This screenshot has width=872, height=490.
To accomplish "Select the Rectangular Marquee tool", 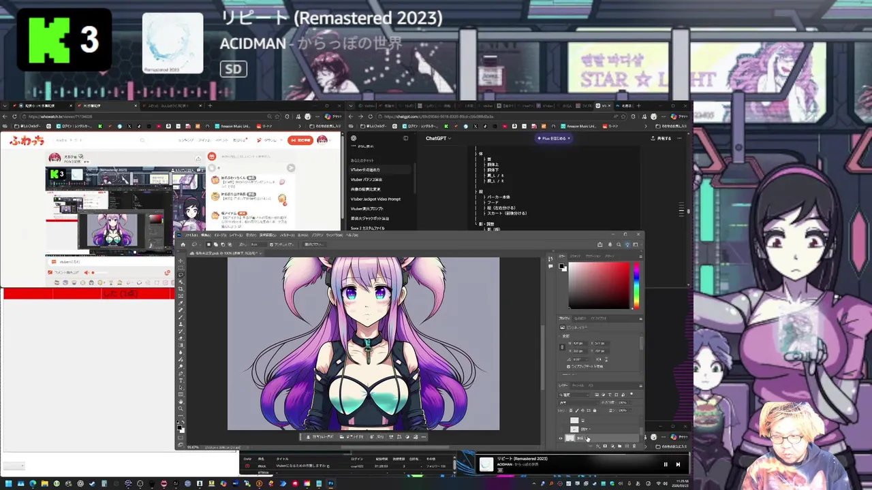I will 181,267.
